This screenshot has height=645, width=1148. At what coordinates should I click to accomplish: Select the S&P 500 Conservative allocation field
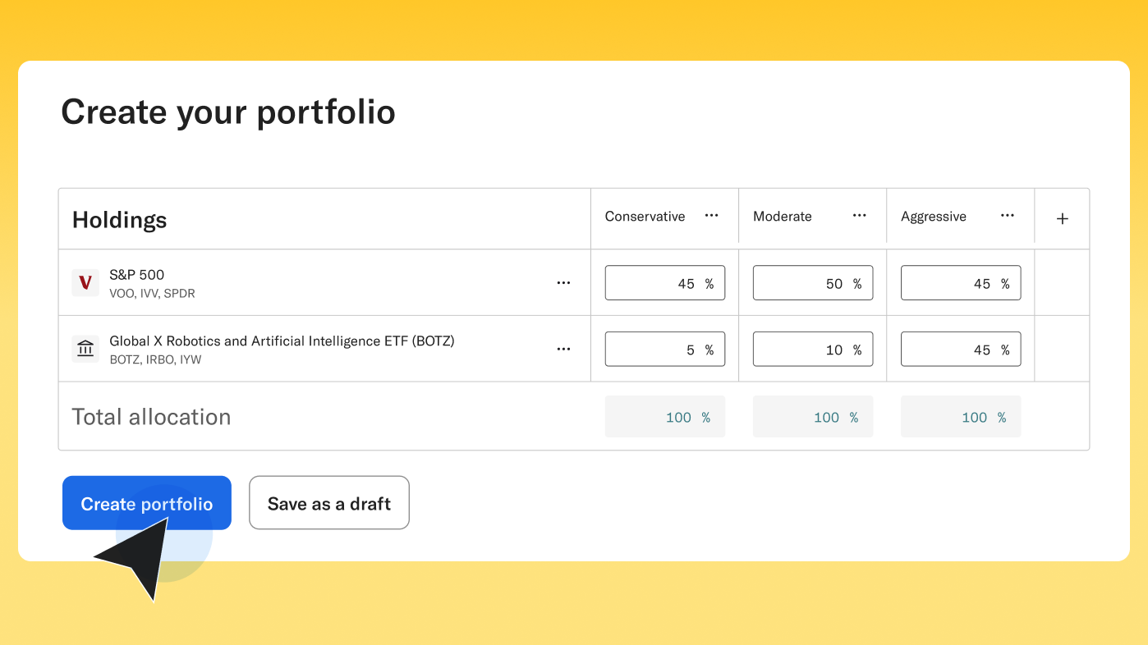[665, 282]
